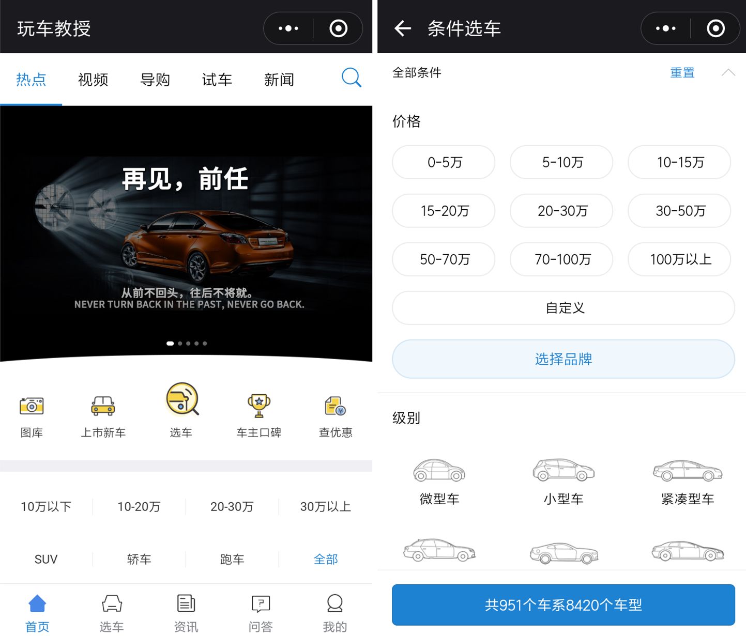Collapse the 全部条件 panel with chevron
The image size is (746, 636).
point(728,72)
